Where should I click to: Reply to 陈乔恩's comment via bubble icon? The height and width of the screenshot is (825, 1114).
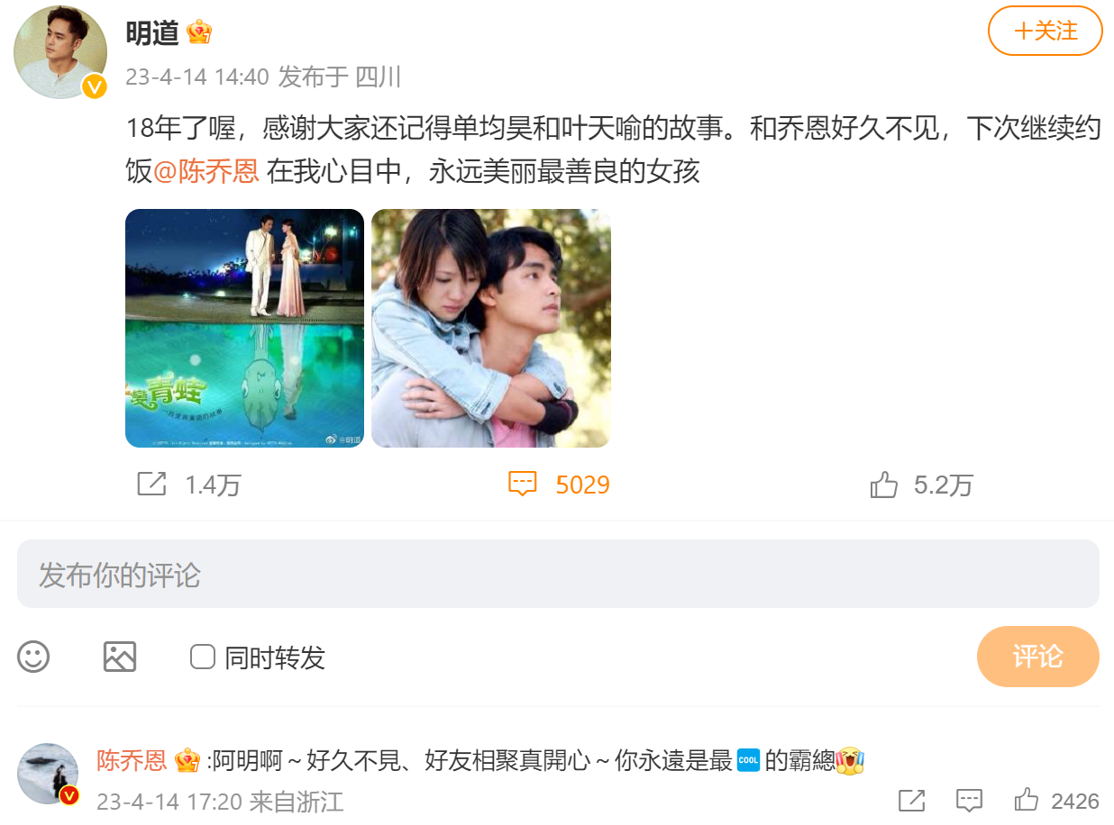pyautogui.click(x=969, y=800)
